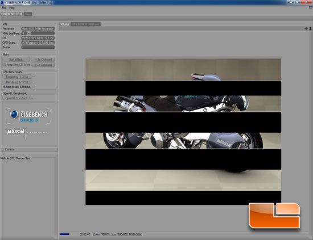
Task: Click the move/pan cross-arrows icon above the render view
Action: click(x=306, y=29)
